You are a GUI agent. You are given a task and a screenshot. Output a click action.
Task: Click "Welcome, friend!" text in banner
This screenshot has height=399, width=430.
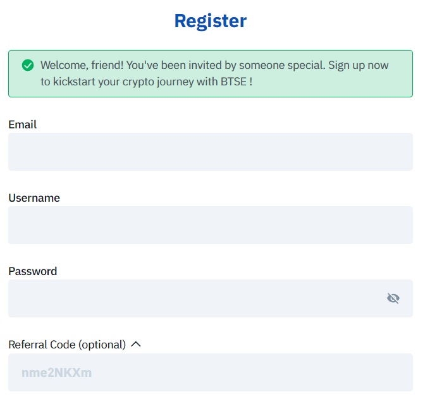[82, 65]
